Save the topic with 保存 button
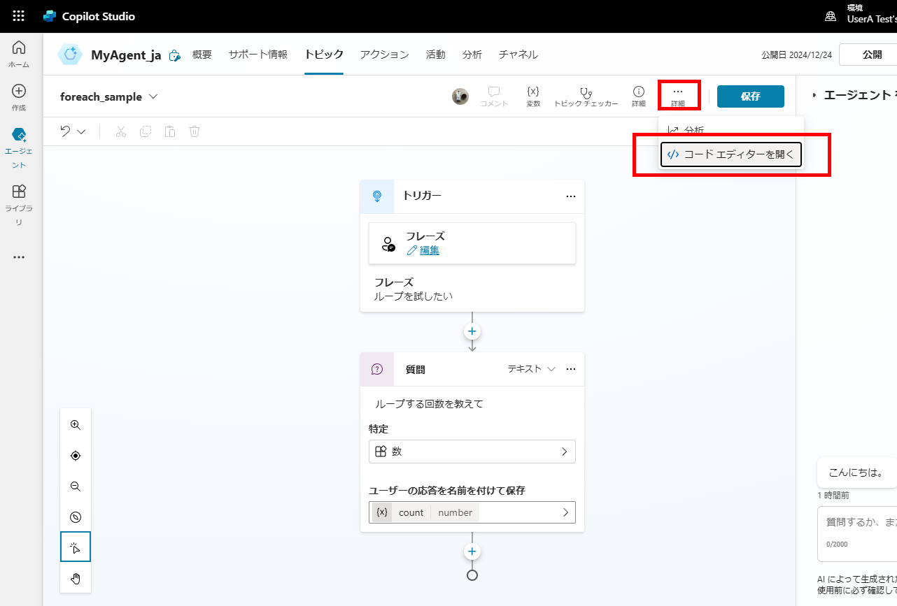The height and width of the screenshot is (606, 897). (x=750, y=96)
